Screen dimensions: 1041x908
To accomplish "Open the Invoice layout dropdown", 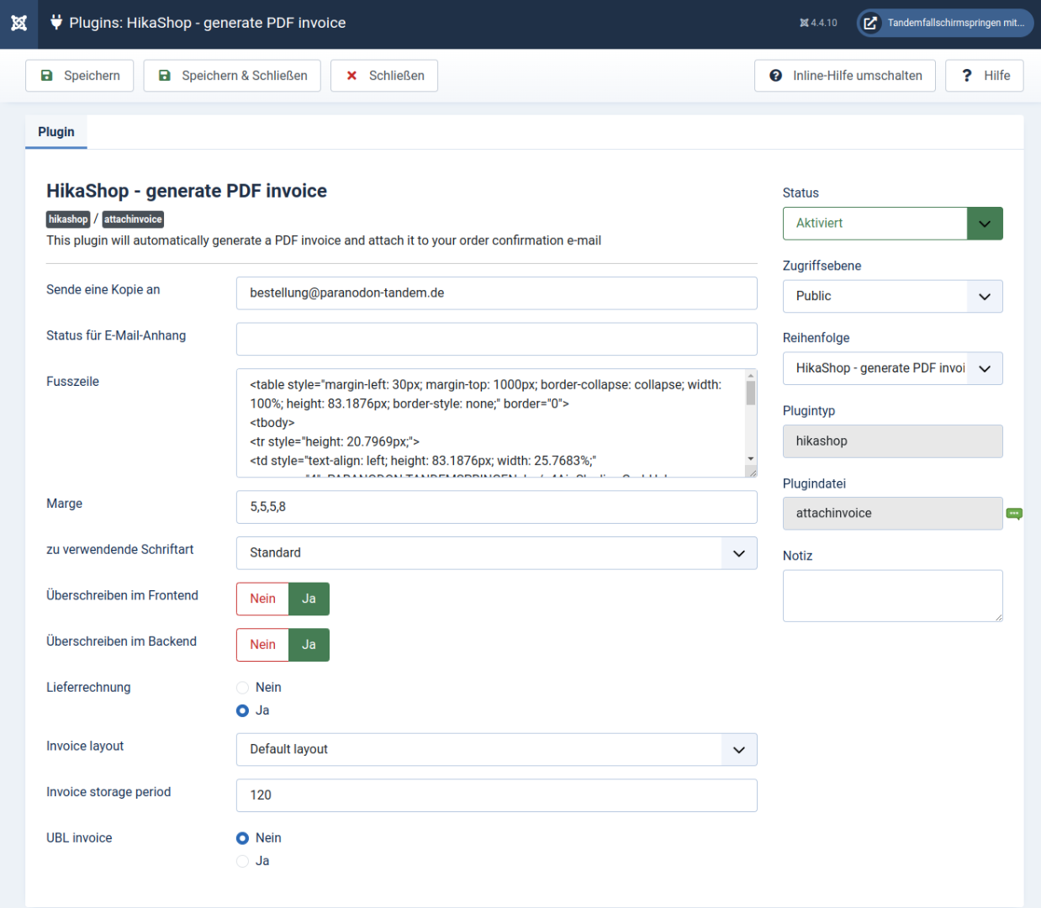I will (x=497, y=749).
